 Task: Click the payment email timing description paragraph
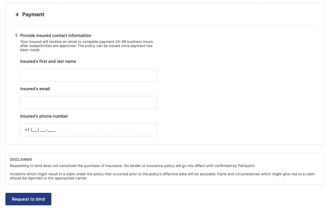pos(86,46)
